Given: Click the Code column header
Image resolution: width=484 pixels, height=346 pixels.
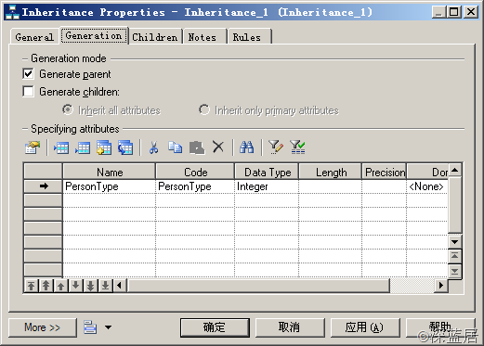Looking at the screenshot, I should coord(195,172).
